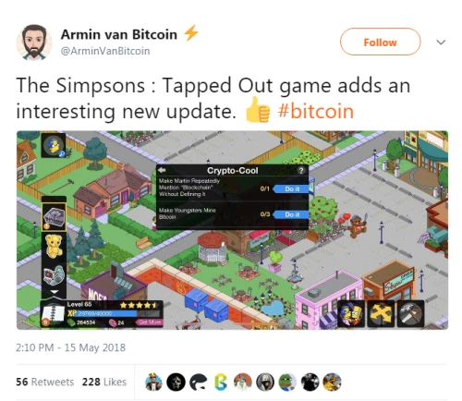Image resolution: width=462 pixels, height=401 pixels.
Task: Open Armin van Bitcoin's profile avatar
Action: point(34,43)
